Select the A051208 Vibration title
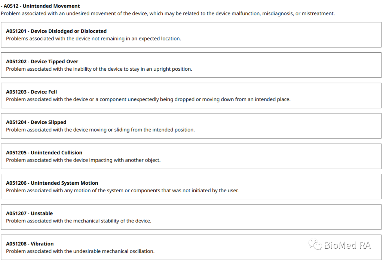This screenshot has width=383, height=261. 30,244
